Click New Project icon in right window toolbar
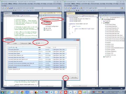 pyautogui.click(x=66, y=8)
